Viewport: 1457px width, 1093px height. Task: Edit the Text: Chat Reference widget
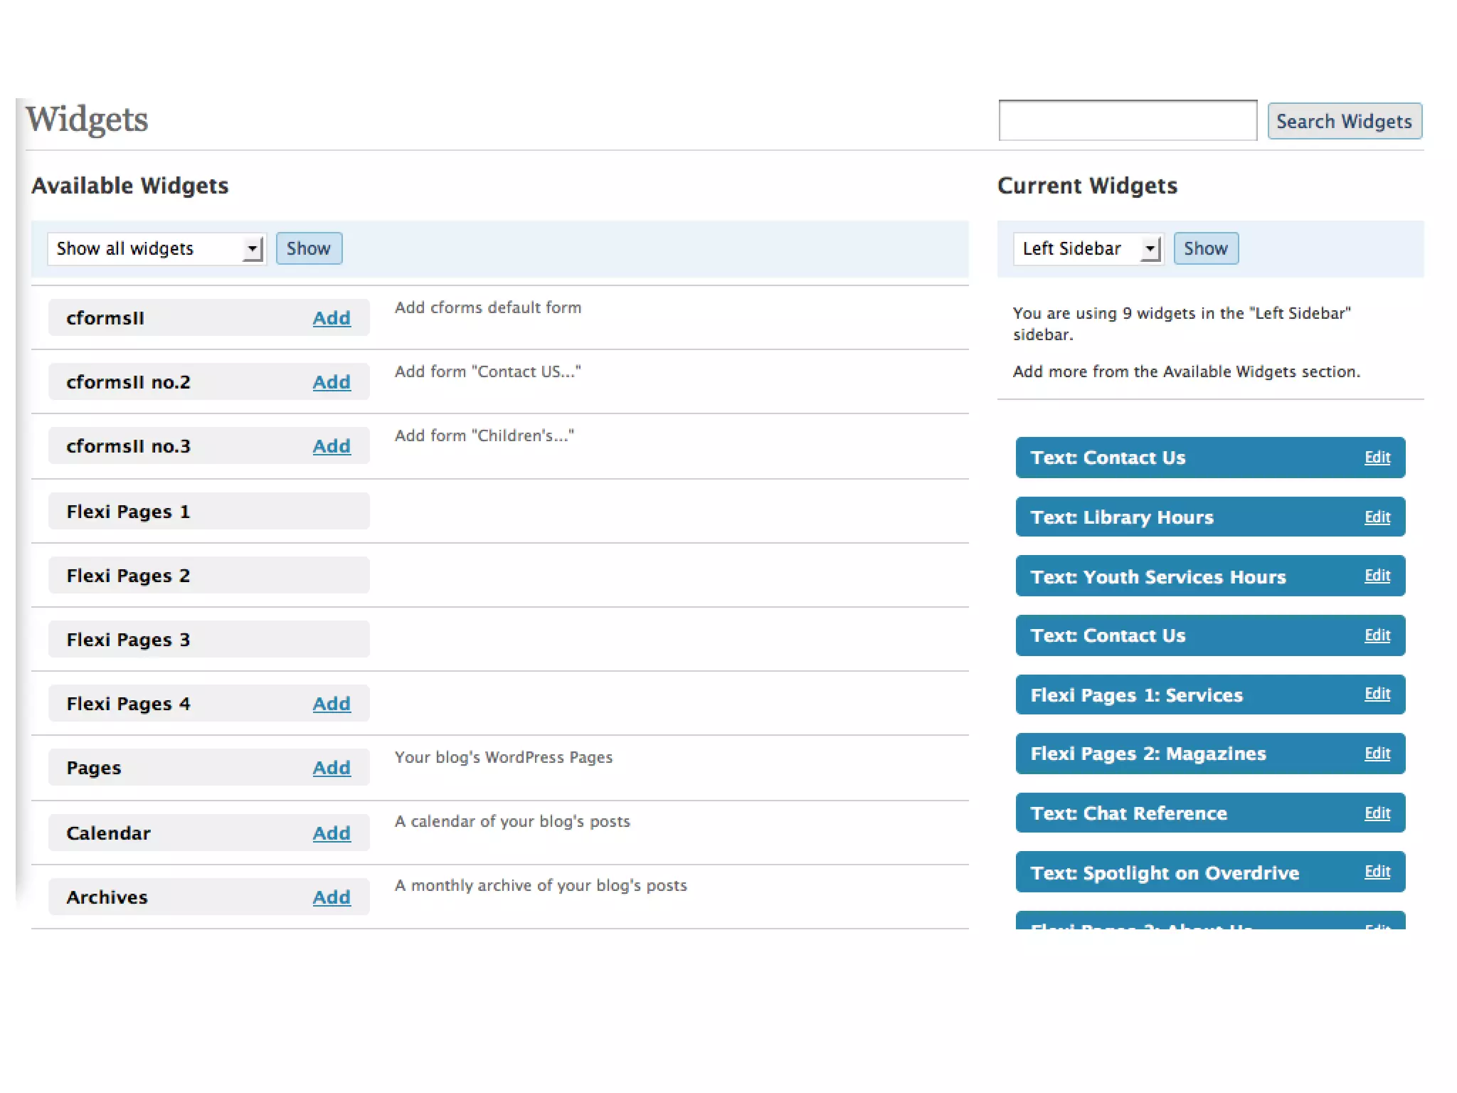(x=1377, y=813)
